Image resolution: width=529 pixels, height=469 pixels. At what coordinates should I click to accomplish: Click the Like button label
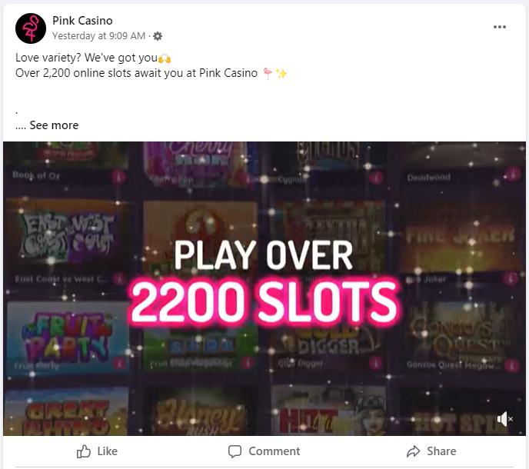tap(108, 451)
